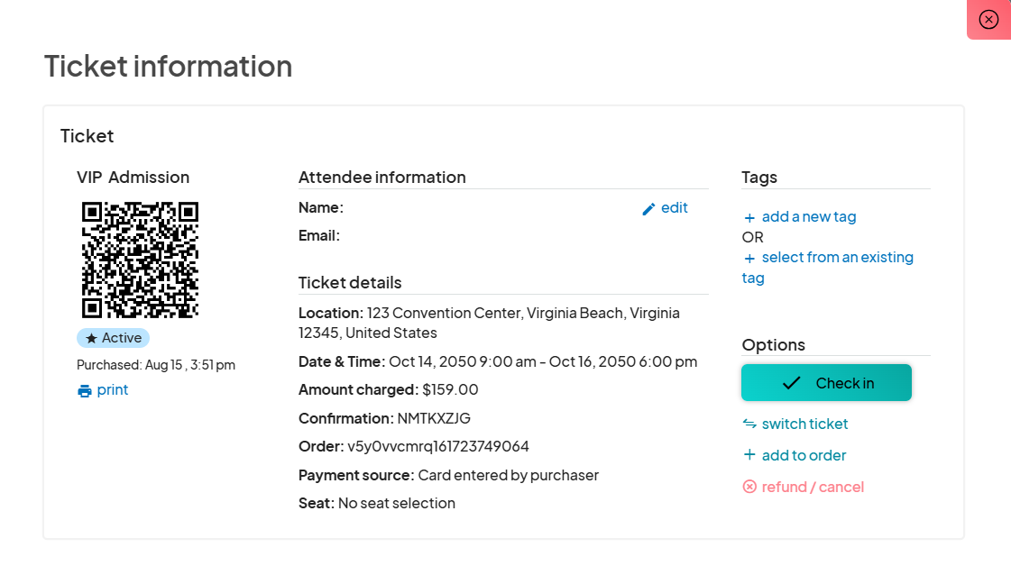Image resolution: width=1011 pixels, height=575 pixels.
Task: Print the VIP Admission ticket
Action: (102, 389)
